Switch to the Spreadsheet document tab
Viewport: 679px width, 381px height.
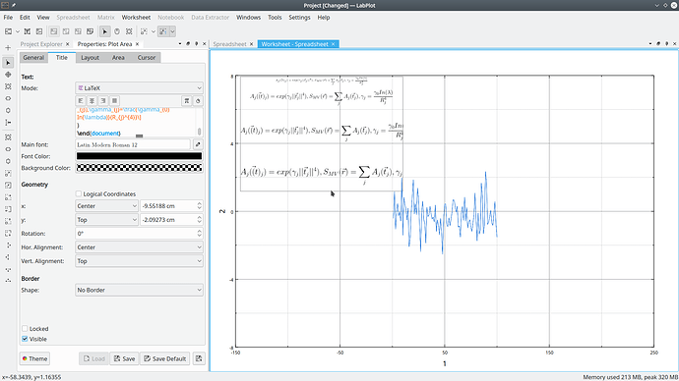[229, 44]
